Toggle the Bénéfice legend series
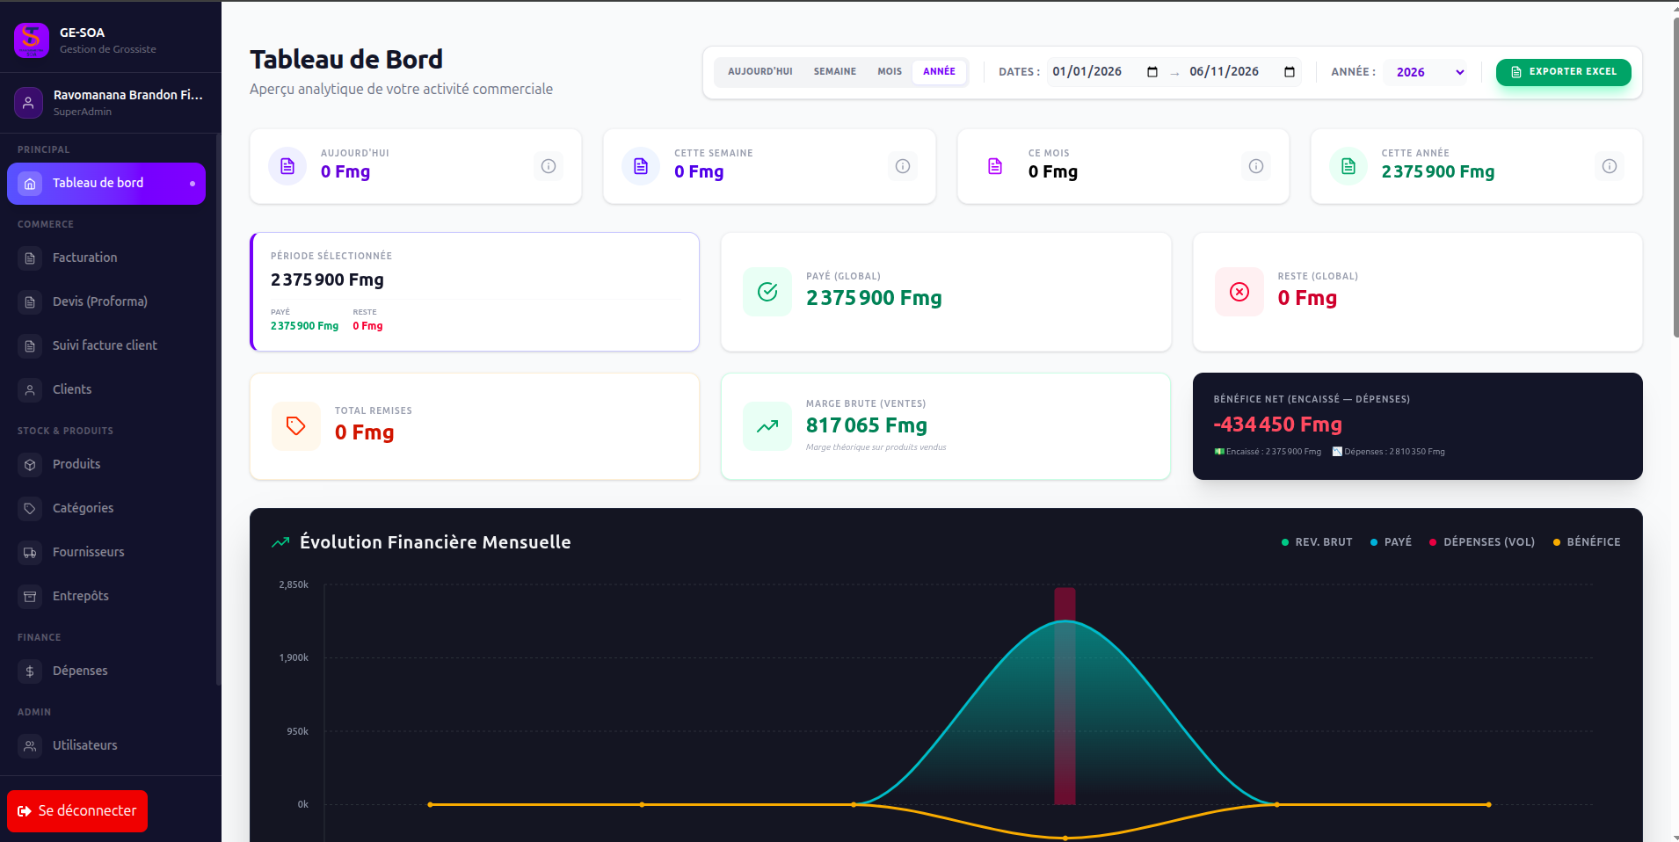Image resolution: width=1679 pixels, height=842 pixels. tap(1587, 542)
